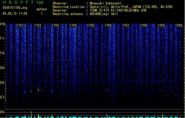This screenshot has height=118, width=185.
Task: Click the 1156 time marker
Action: pos(108,25)
